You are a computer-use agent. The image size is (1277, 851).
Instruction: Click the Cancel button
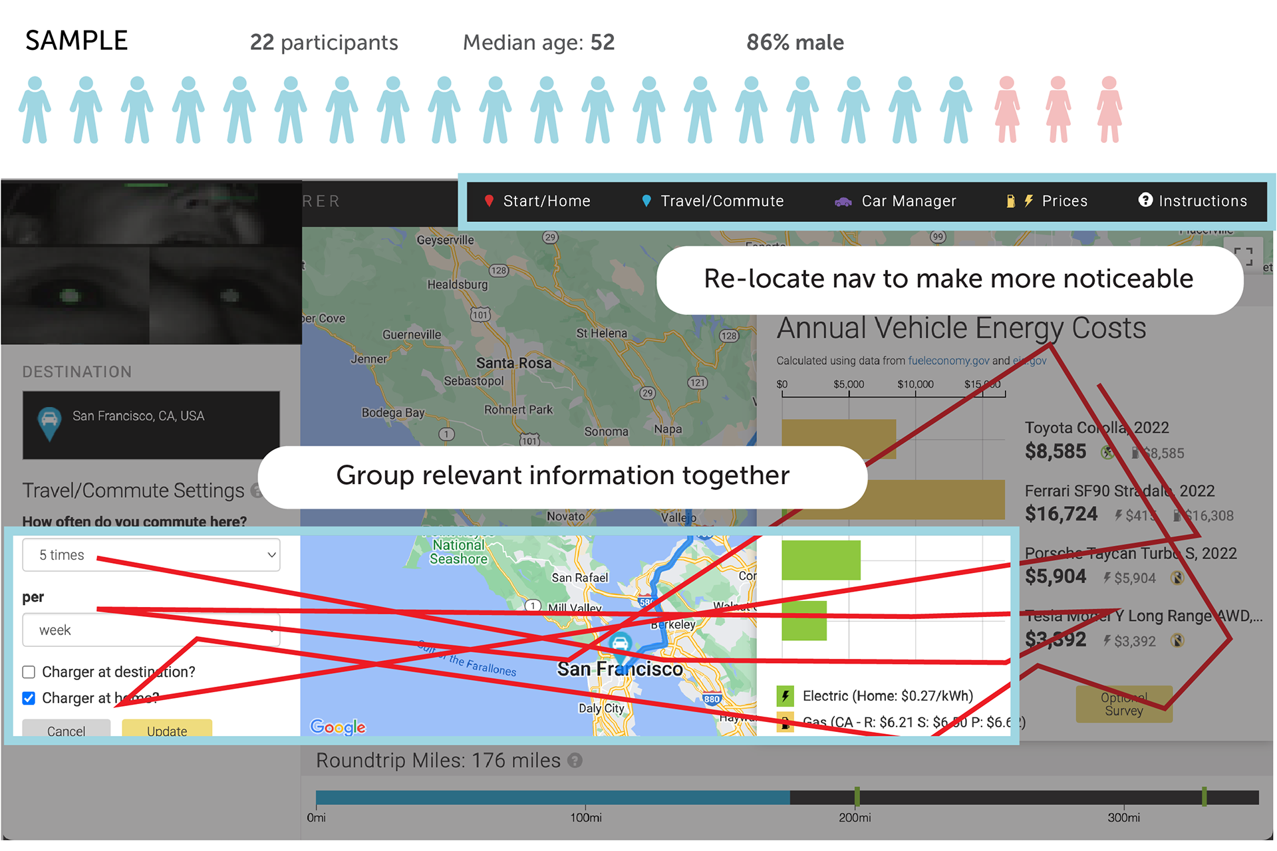pos(67,729)
